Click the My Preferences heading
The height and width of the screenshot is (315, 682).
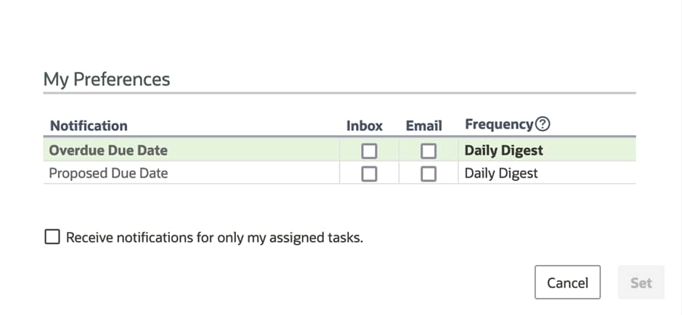click(x=107, y=79)
